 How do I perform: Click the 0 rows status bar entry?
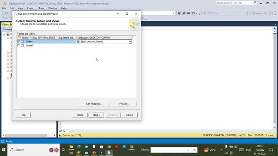(269, 135)
